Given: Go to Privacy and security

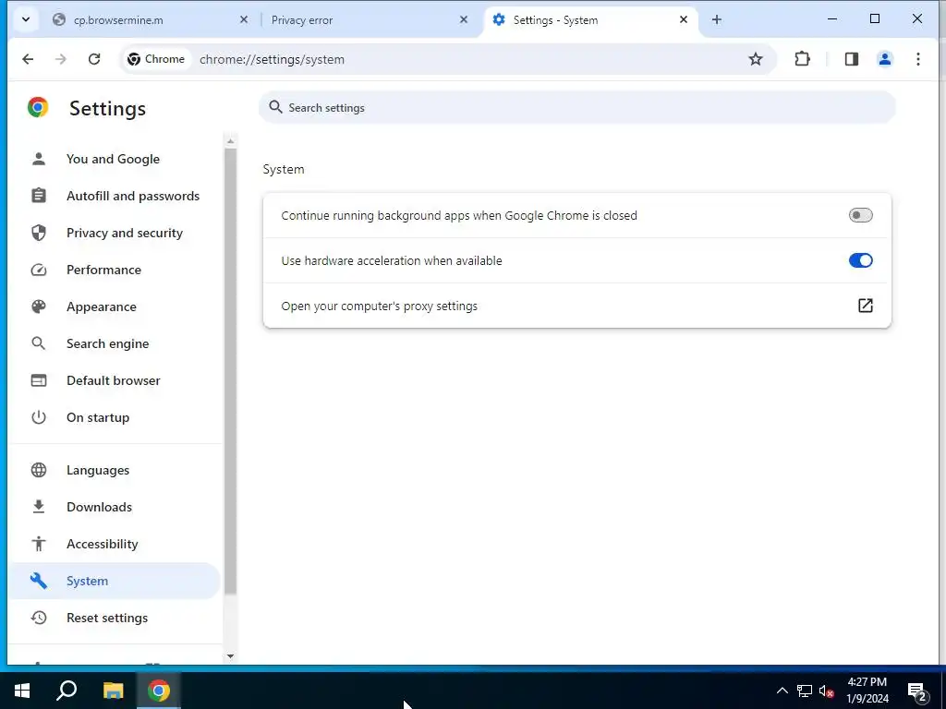Looking at the screenshot, I should point(115,233).
